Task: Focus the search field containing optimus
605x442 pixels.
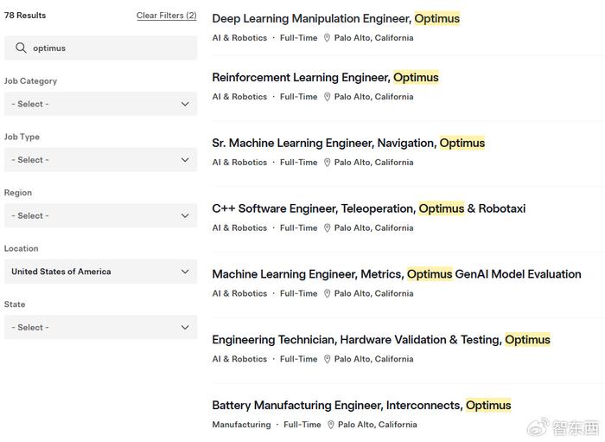Action: point(100,48)
